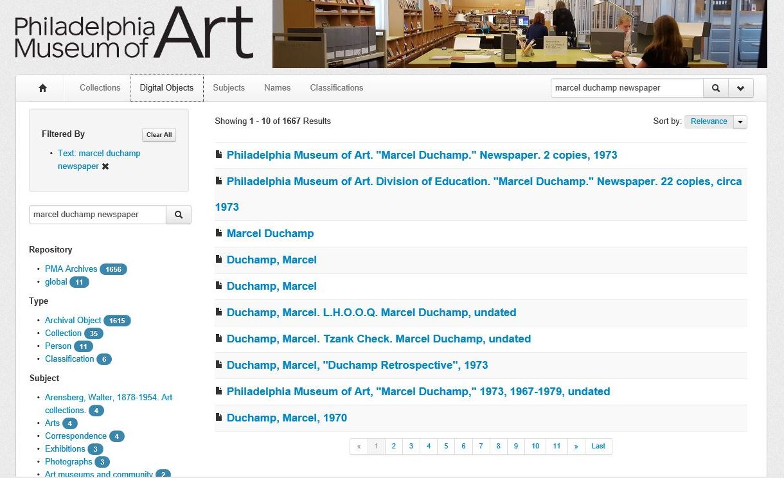Switch to Digital Objects tab
Screen dimensions: 784x478
(166, 88)
